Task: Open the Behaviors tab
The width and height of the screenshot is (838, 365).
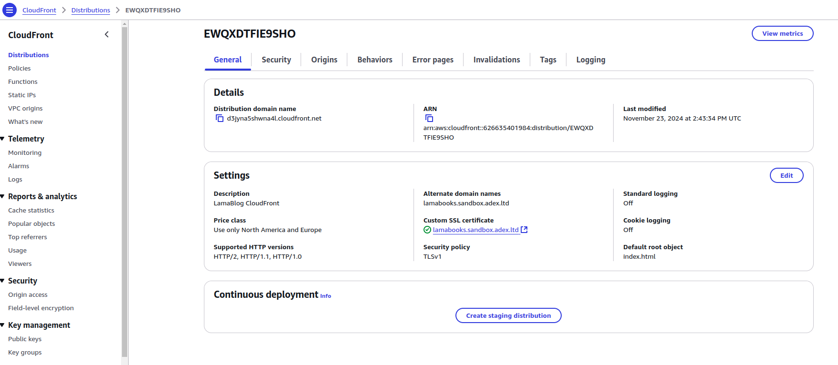Action: pos(375,60)
